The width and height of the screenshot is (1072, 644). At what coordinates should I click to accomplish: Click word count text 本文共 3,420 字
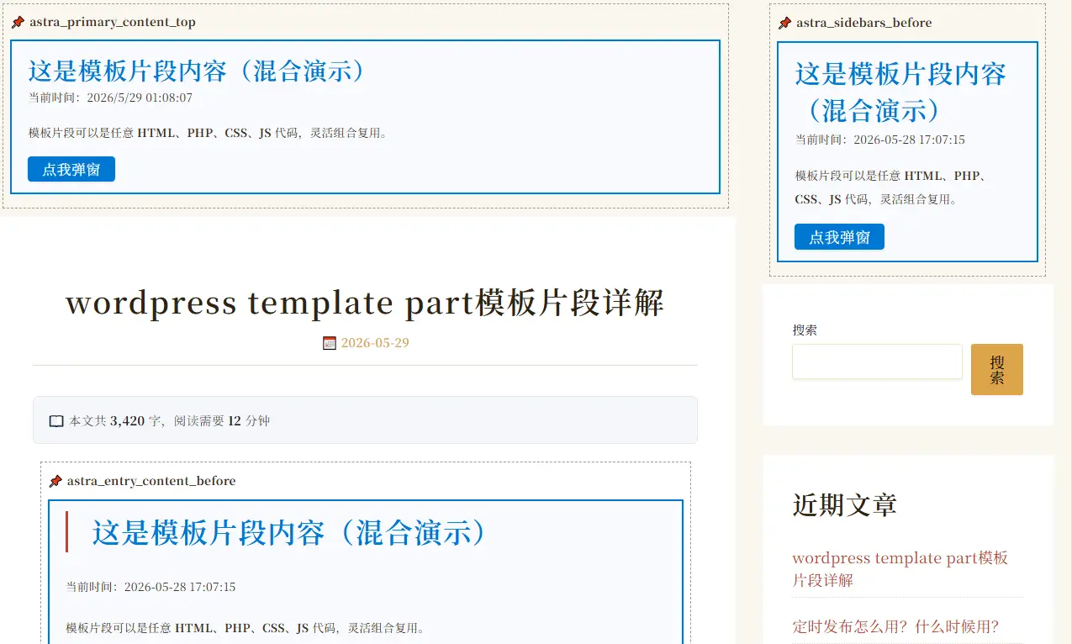[115, 421]
